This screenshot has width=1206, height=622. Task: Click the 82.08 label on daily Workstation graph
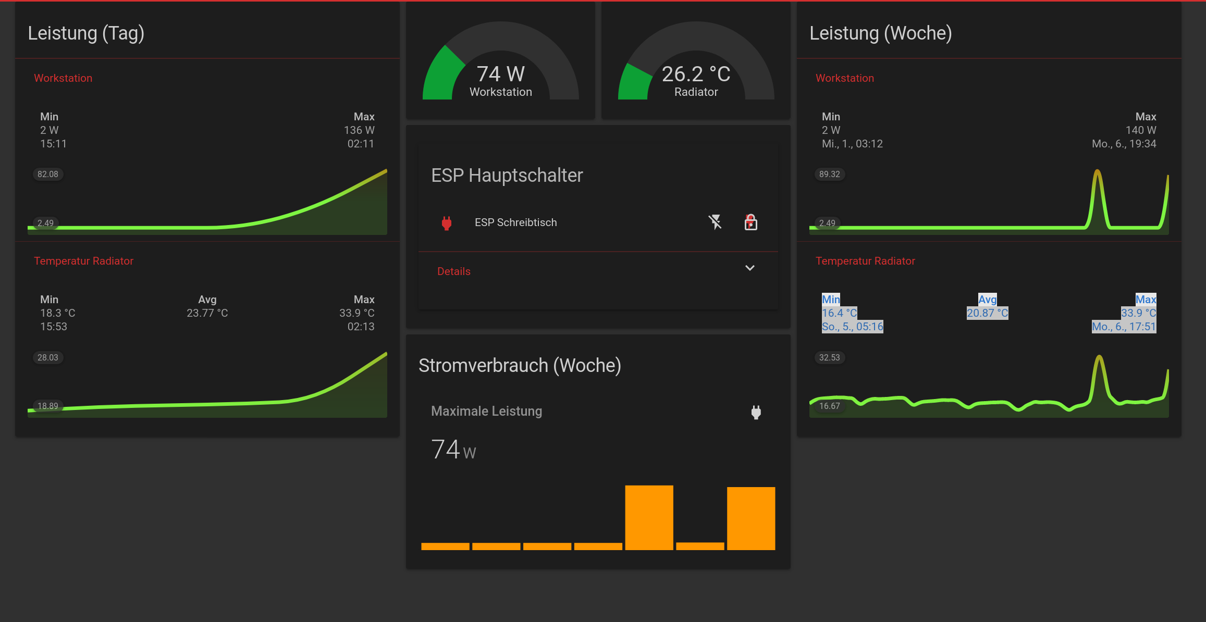click(x=48, y=174)
